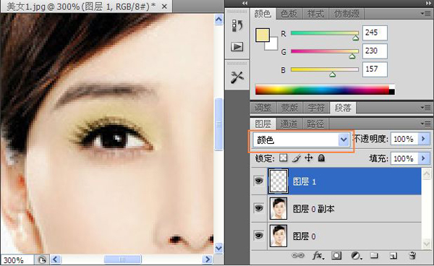Switch to the 样式 styles tab

315,14
